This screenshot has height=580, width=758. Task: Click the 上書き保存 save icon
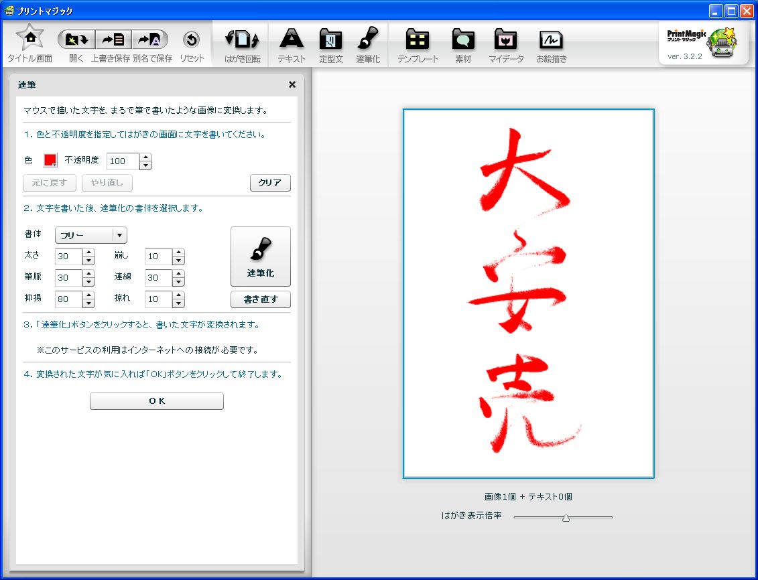[x=113, y=40]
